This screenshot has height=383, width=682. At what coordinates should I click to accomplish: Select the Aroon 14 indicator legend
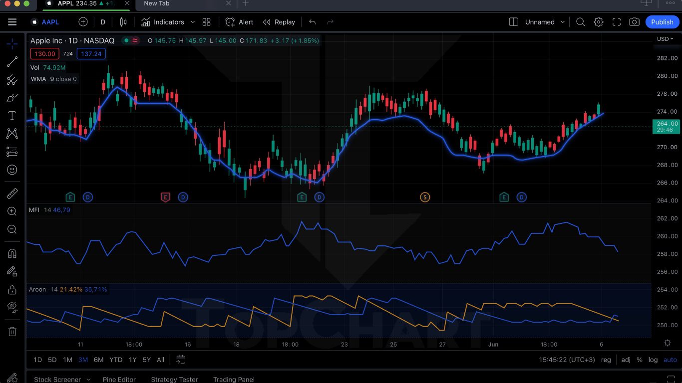[68, 289]
